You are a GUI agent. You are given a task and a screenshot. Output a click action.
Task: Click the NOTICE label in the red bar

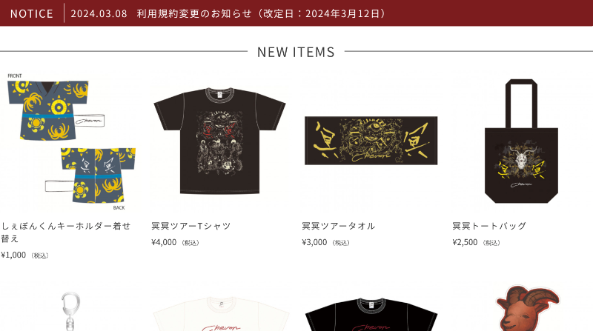(x=32, y=14)
